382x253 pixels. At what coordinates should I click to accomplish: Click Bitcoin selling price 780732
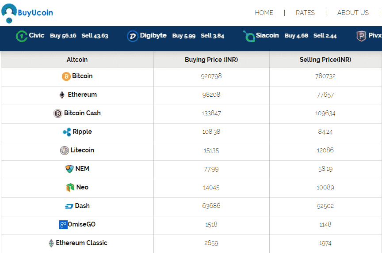click(x=325, y=76)
